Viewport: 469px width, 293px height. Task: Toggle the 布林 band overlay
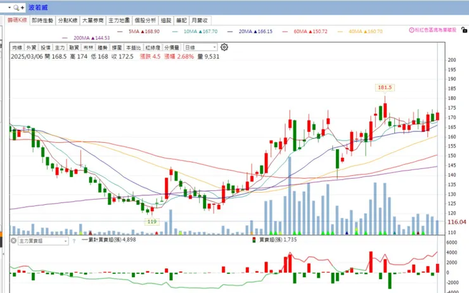tap(88, 48)
